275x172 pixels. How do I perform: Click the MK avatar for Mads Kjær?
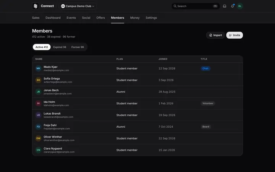[39, 68]
